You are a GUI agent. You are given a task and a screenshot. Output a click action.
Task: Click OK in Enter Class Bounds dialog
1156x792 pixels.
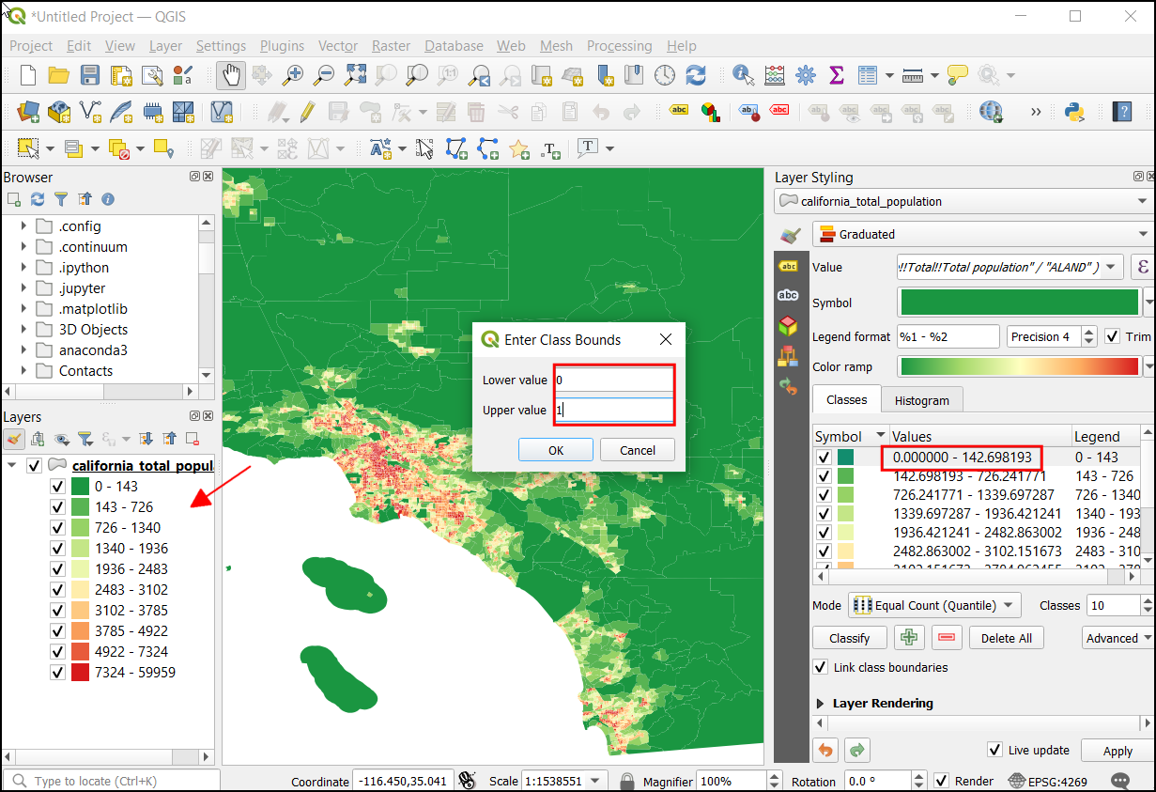556,450
